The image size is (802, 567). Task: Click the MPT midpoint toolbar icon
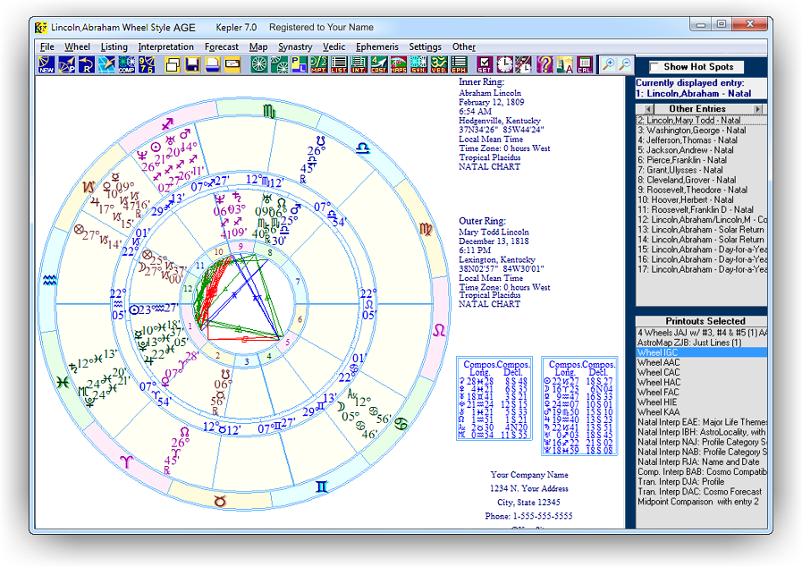[x=318, y=65]
